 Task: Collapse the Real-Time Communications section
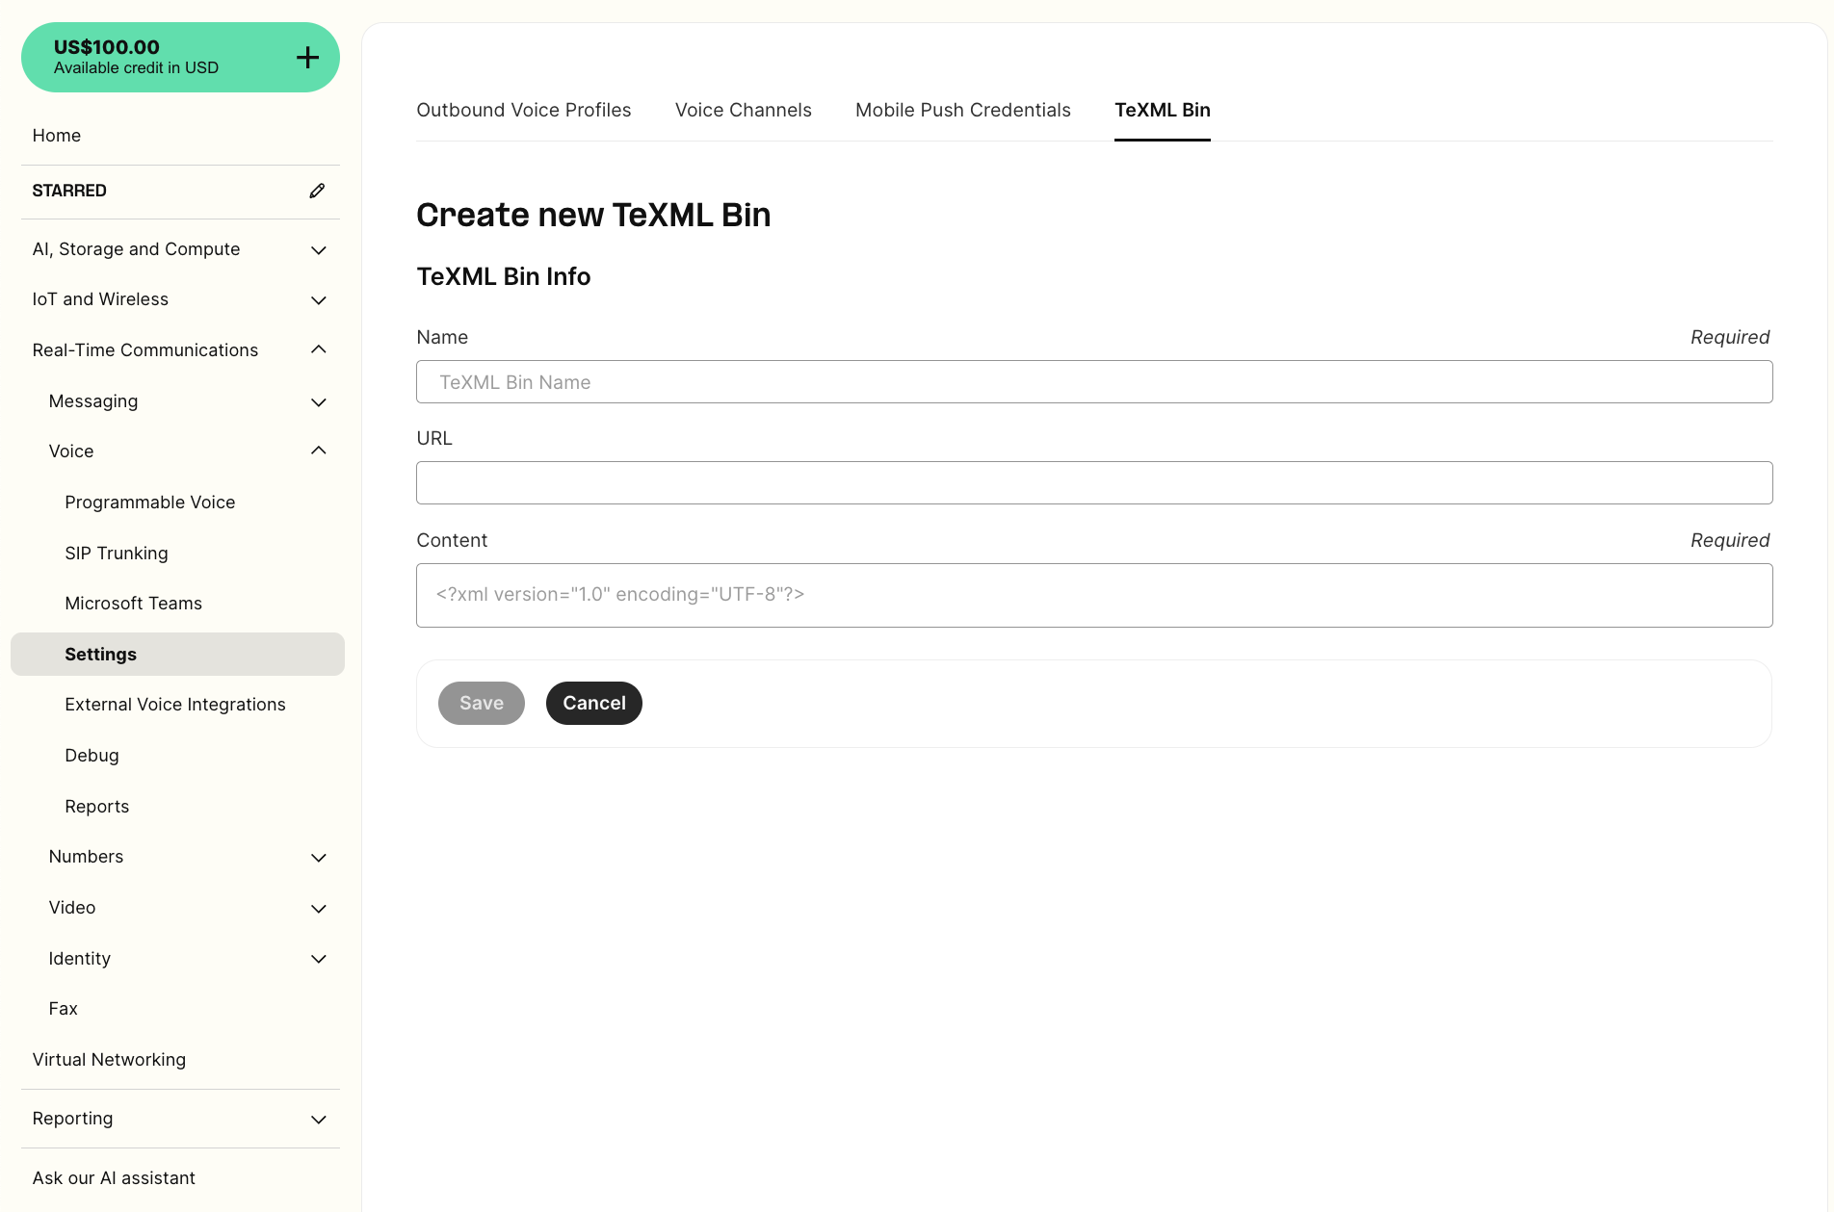tap(318, 349)
